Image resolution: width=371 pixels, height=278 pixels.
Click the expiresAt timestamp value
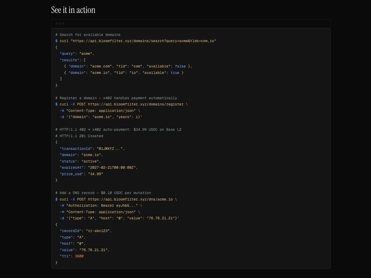point(112,168)
